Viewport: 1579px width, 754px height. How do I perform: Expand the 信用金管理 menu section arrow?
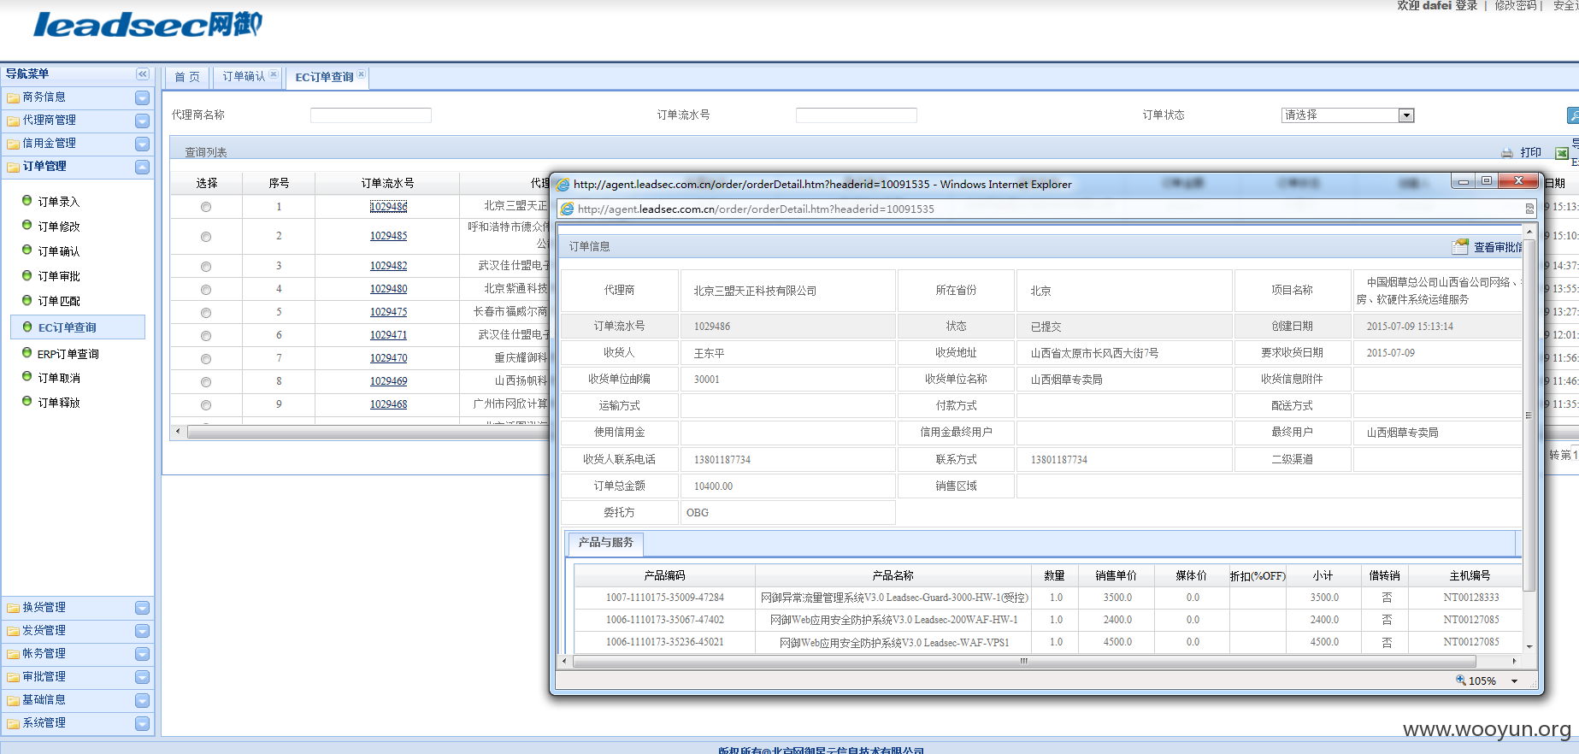[x=142, y=144]
